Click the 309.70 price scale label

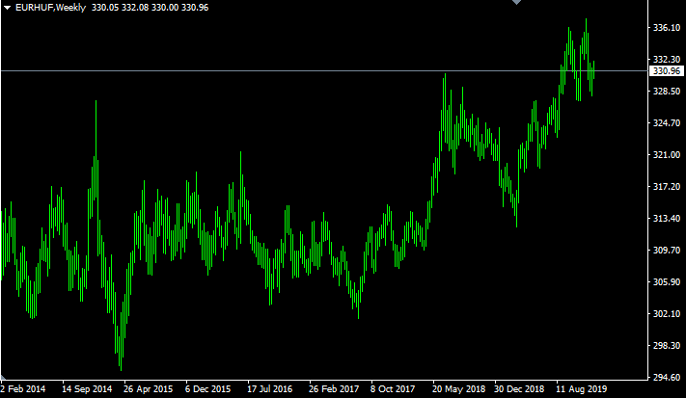pyautogui.click(x=667, y=250)
